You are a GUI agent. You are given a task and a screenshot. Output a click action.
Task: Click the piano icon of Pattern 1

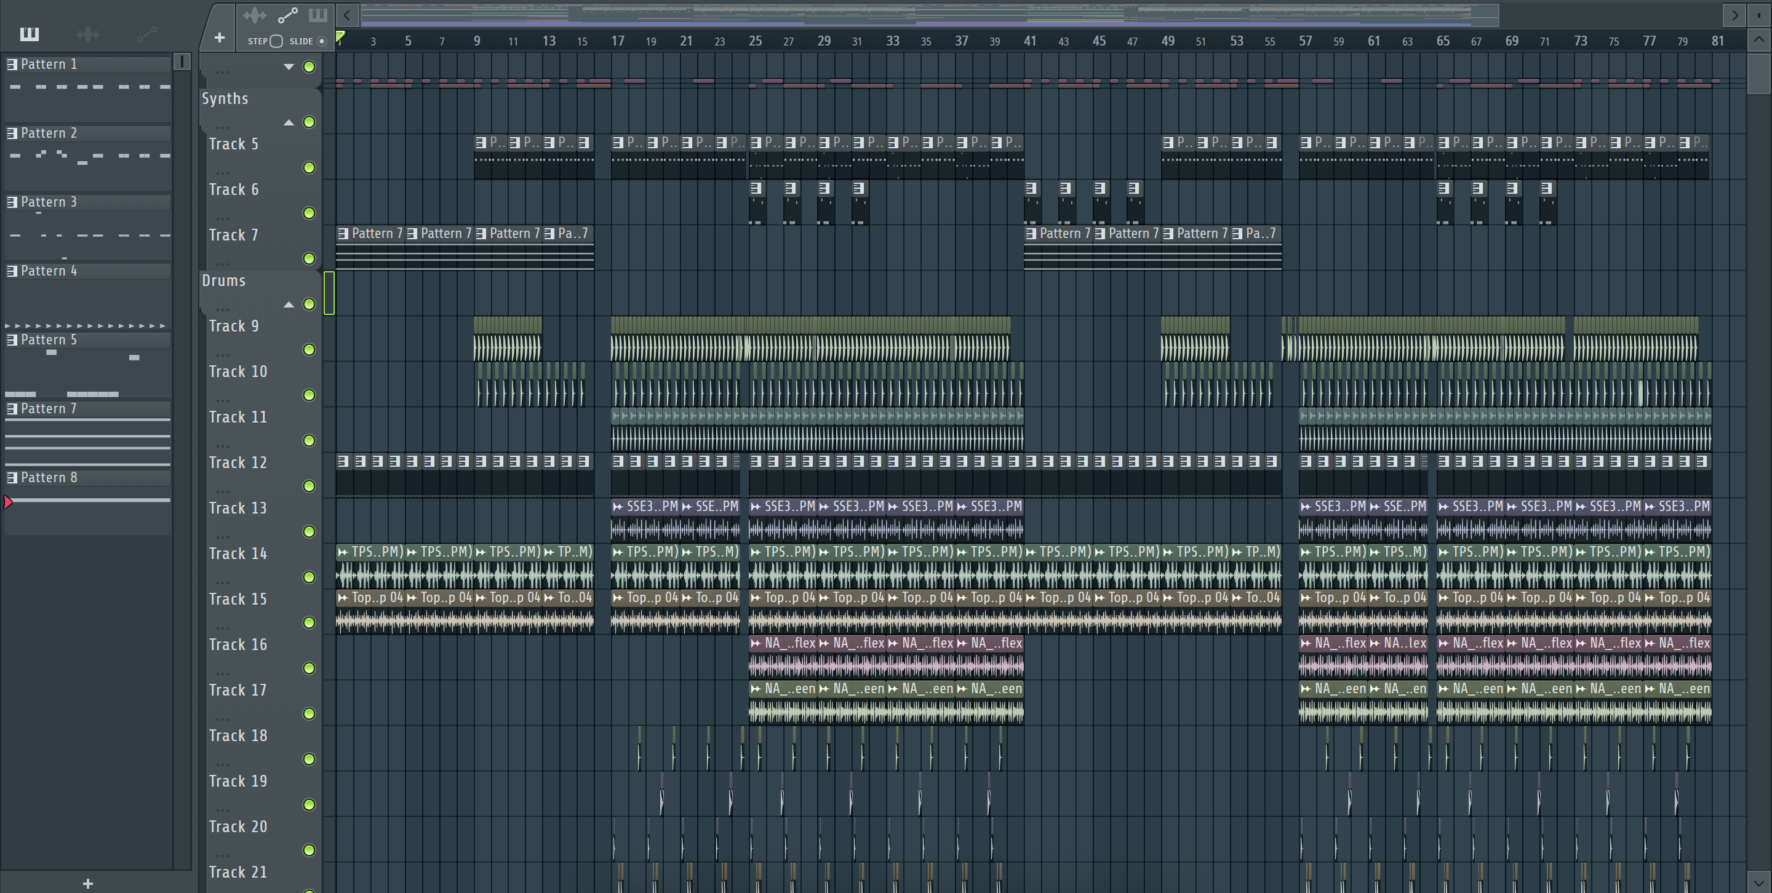coord(12,64)
